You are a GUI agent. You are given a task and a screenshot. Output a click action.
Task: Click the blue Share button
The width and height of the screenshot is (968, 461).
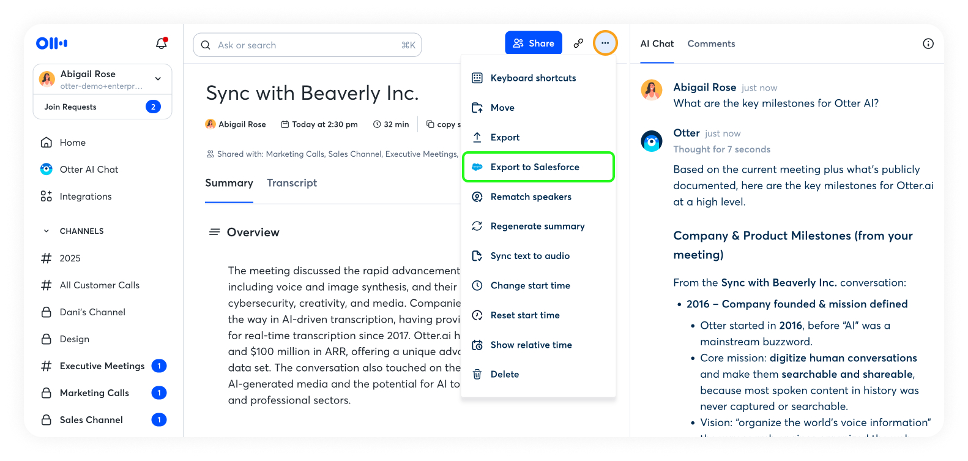coord(534,43)
